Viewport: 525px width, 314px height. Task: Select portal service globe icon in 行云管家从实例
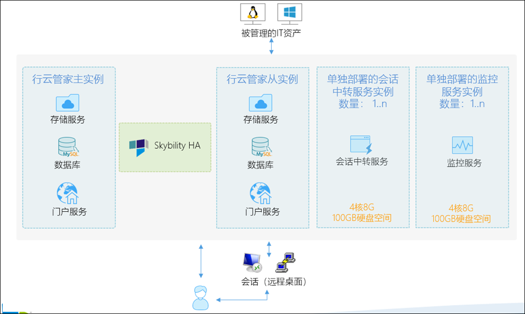point(261,193)
